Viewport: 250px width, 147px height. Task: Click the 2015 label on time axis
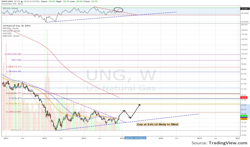(161, 138)
